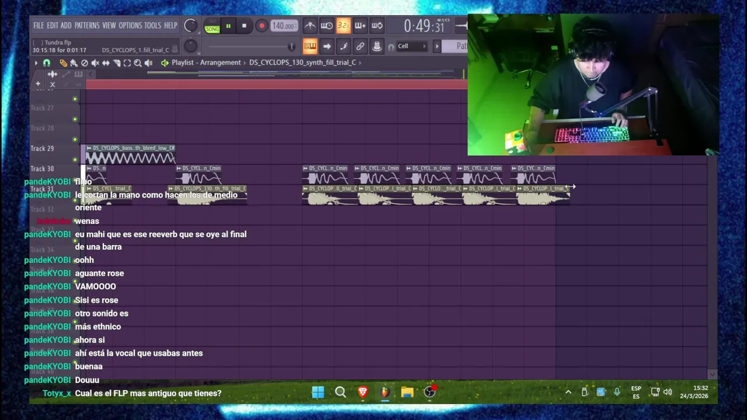Select the Mute tool in playlist toolbar

tap(95, 63)
